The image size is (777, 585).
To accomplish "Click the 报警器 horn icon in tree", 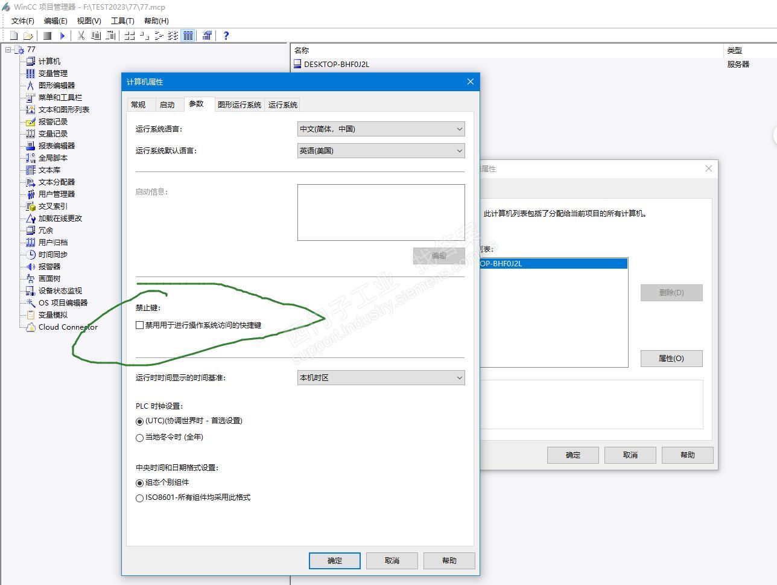I will pos(30,266).
